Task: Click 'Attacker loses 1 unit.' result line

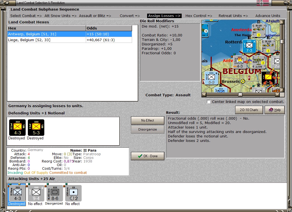Action: [188, 127]
